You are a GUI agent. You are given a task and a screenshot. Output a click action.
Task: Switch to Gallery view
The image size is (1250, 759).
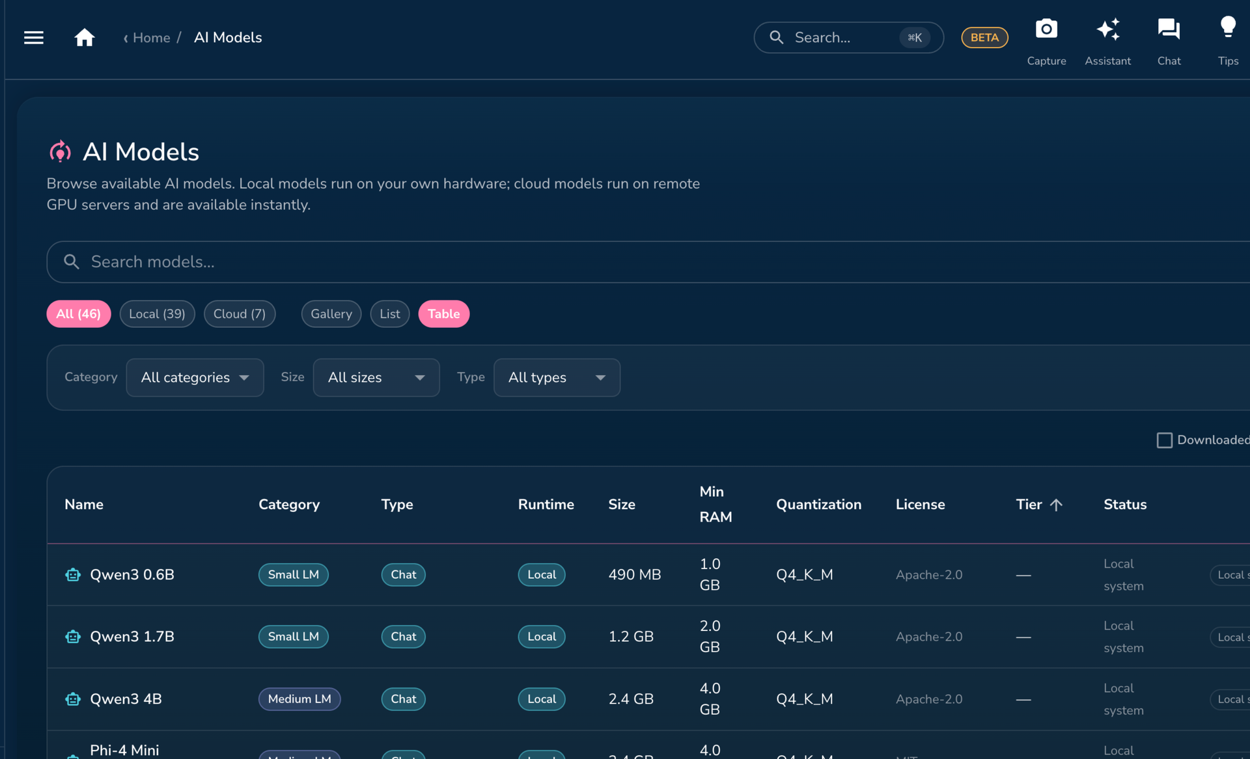[331, 314]
